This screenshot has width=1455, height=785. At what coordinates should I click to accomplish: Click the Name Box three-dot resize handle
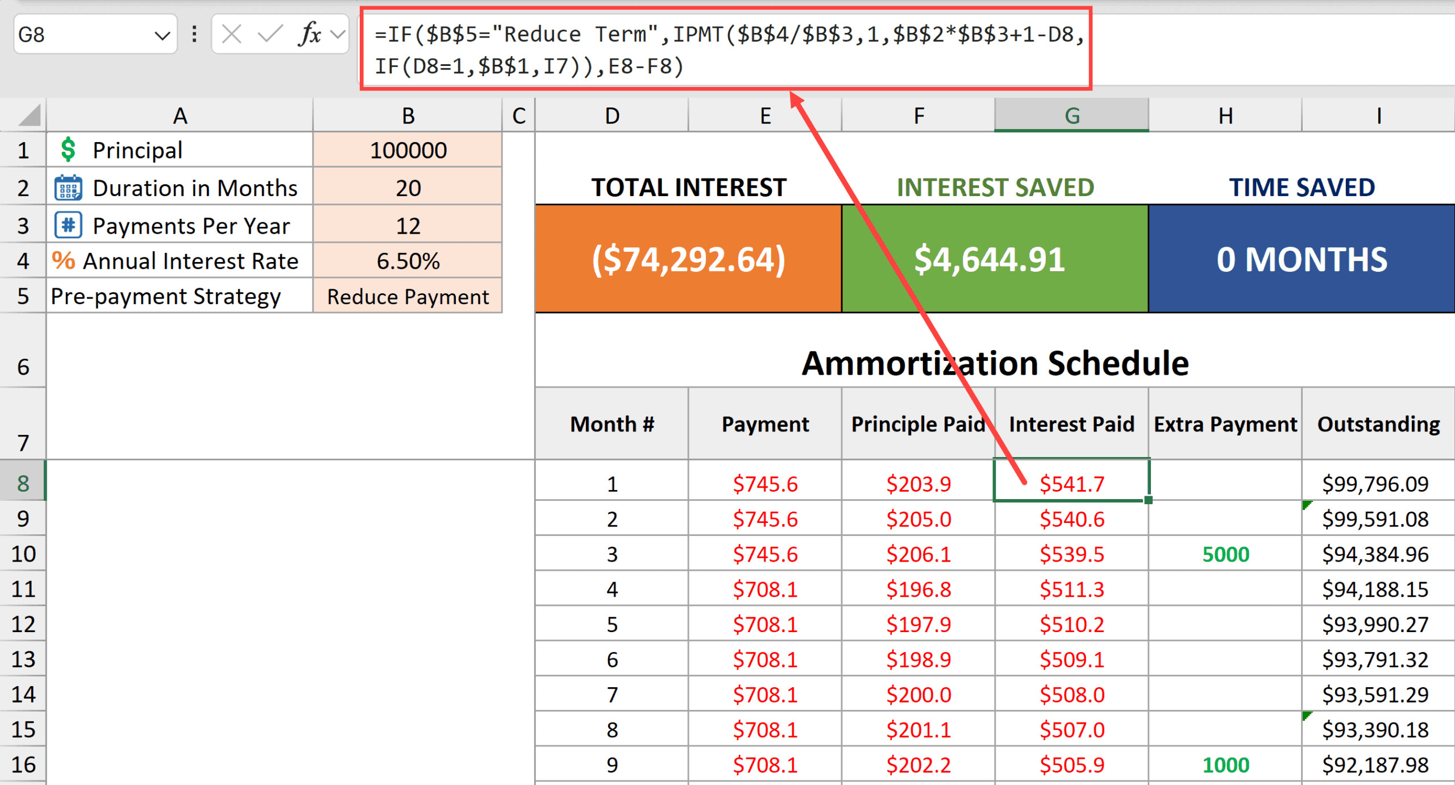[194, 35]
